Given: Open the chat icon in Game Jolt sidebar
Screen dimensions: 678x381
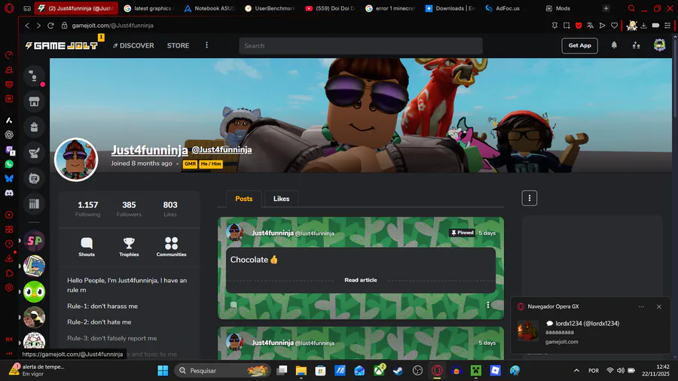Looking at the screenshot, I should coord(34,77).
